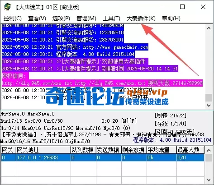214x185 pixels.
Task: Click the 网关 column header
Action: (9, 150)
